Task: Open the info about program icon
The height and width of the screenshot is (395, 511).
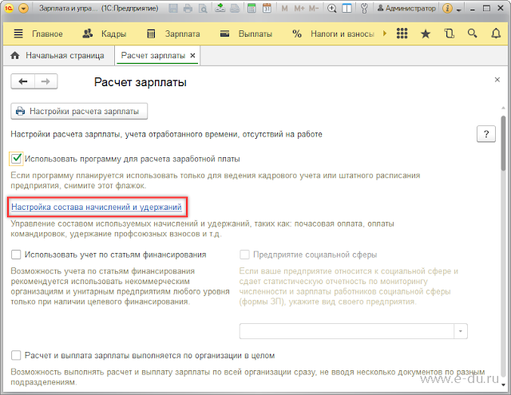Action: [x=447, y=9]
